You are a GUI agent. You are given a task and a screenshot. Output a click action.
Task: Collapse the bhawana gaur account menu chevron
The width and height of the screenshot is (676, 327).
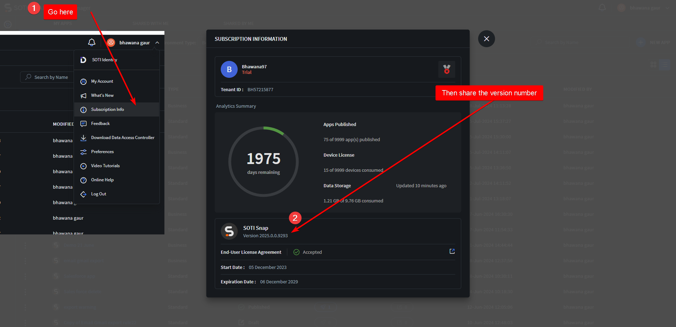[157, 43]
